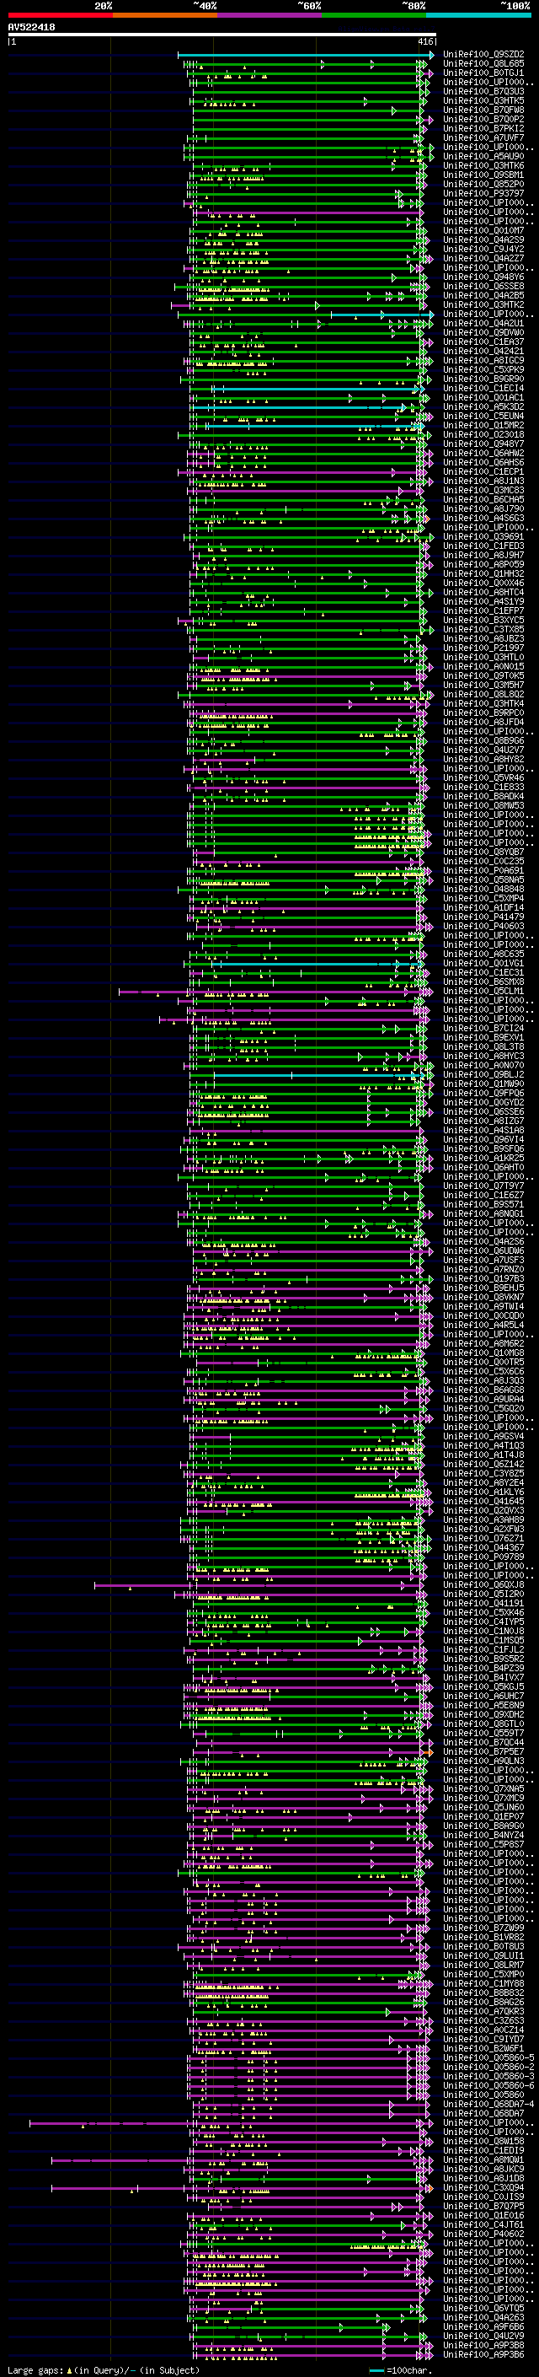Click the green ~80% identity legend segment
This screenshot has height=2377, width=539.
(x=373, y=16)
